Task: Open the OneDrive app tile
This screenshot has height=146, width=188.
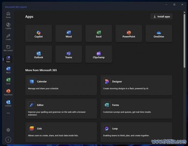Action: point(159,33)
